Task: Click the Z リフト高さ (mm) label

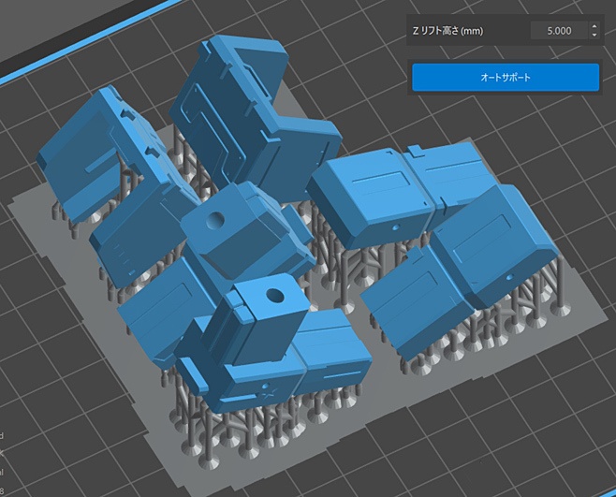Action: click(x=447, y=31)
